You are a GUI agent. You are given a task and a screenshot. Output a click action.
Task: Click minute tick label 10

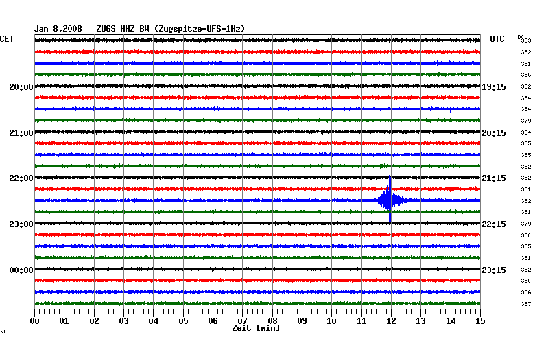332,321
